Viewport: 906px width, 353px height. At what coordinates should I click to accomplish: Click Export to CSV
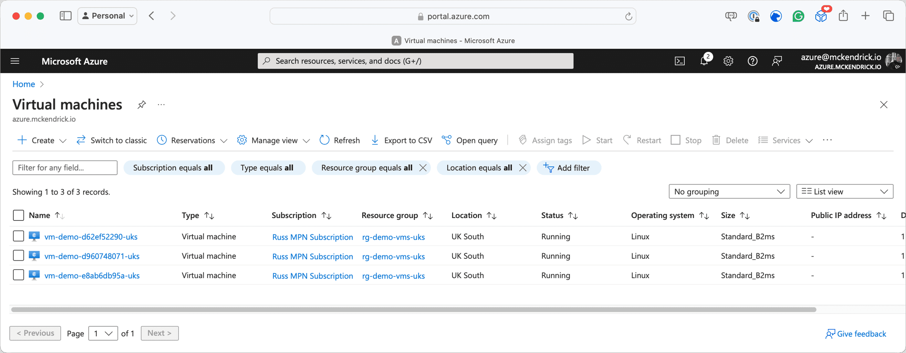(401, 140)
